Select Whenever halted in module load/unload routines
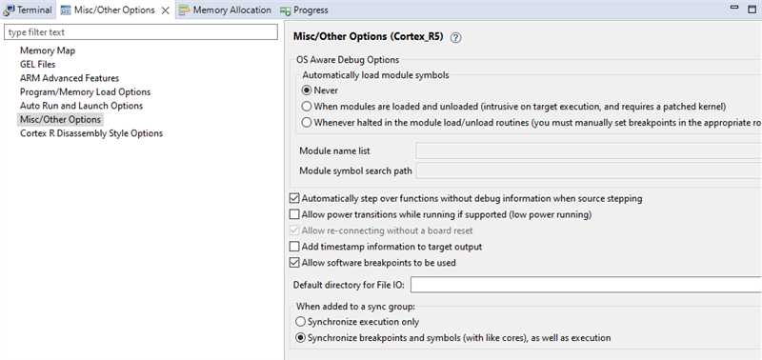Screen dimensions: 762x360 pyautogui.click(x=307, y=123)
